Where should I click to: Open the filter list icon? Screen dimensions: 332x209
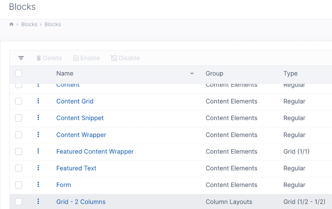click(x=21, y=58)
